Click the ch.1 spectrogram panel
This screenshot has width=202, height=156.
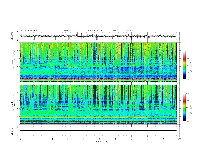[x=98, y=62]
